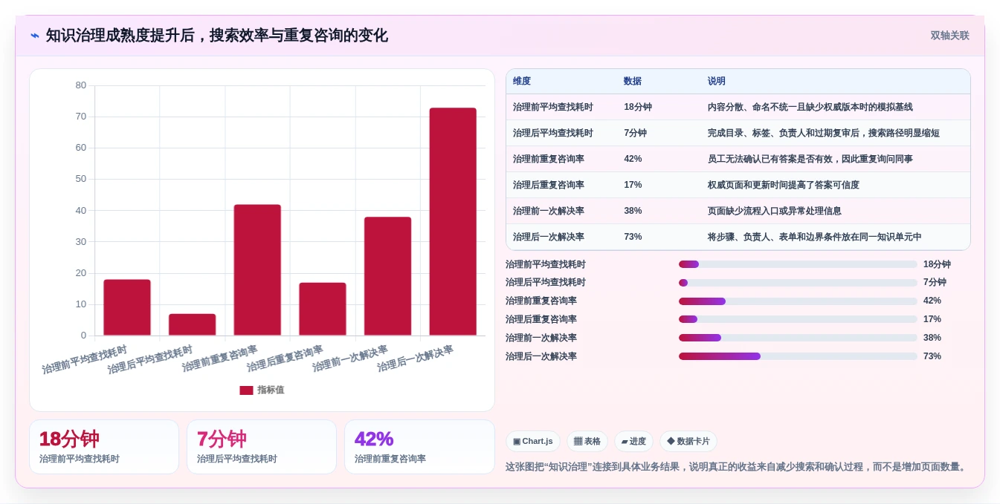Click the progress bar showing 17%
The height and width of the screenshot is (504, 1000).
click(798, 319)
